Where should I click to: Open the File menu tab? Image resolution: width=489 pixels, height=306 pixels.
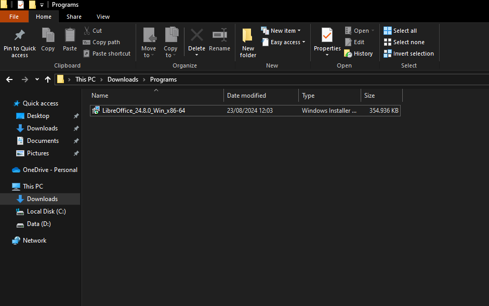click(x=14, y=17)
